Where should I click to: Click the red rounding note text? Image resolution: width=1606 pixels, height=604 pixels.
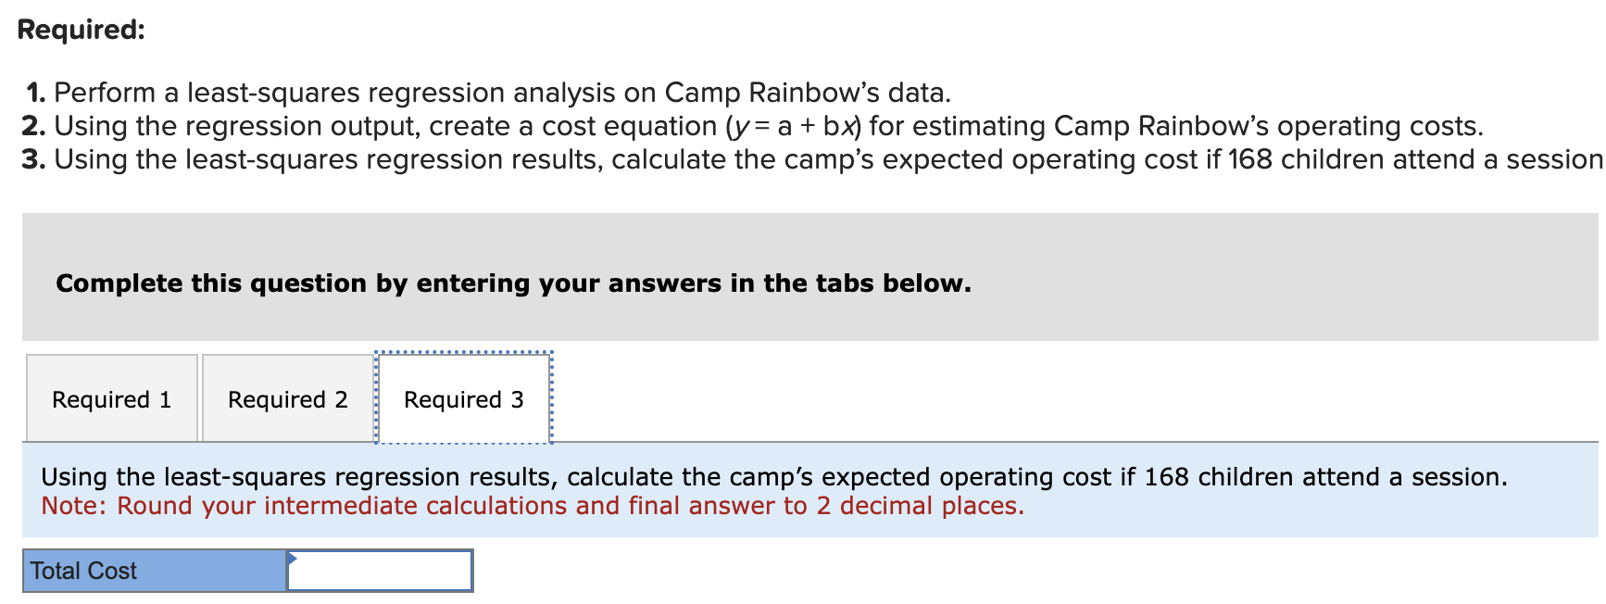click(533, 506)
